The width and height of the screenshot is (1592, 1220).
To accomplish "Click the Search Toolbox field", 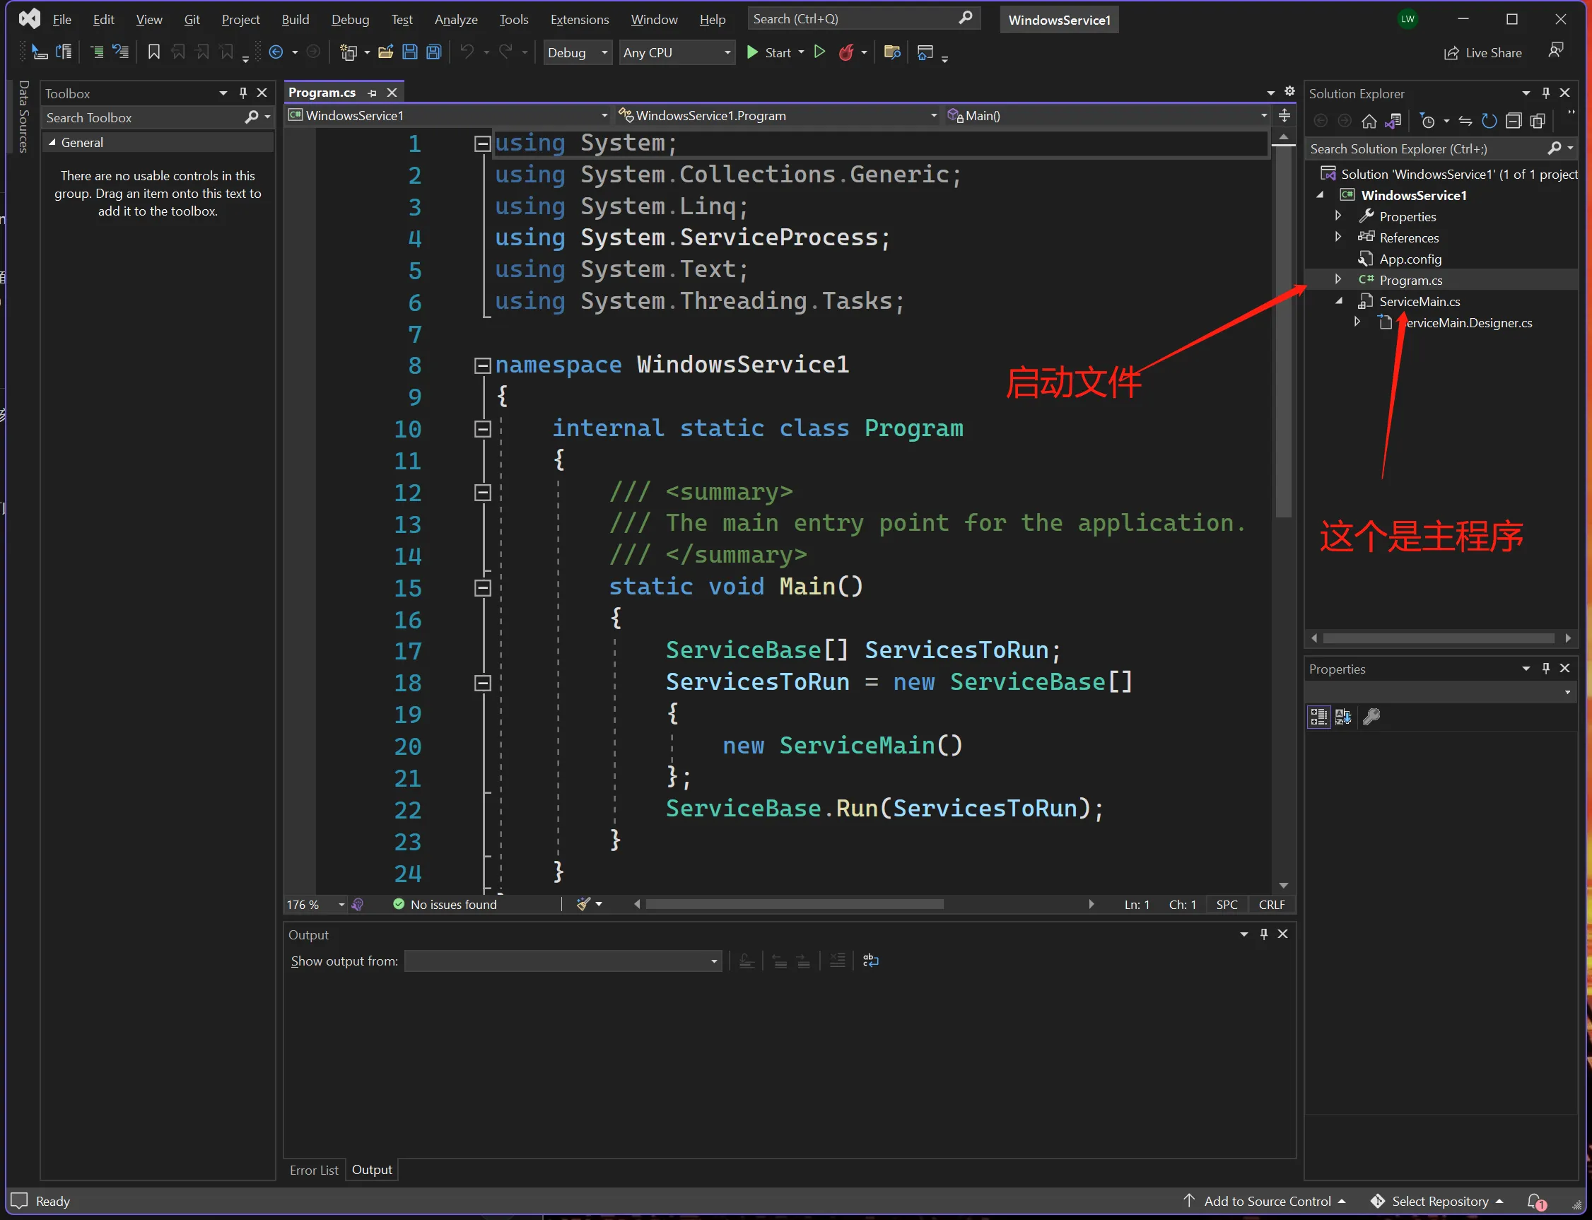I will coord(157,117).
